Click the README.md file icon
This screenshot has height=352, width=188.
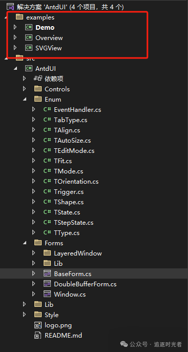37,336
